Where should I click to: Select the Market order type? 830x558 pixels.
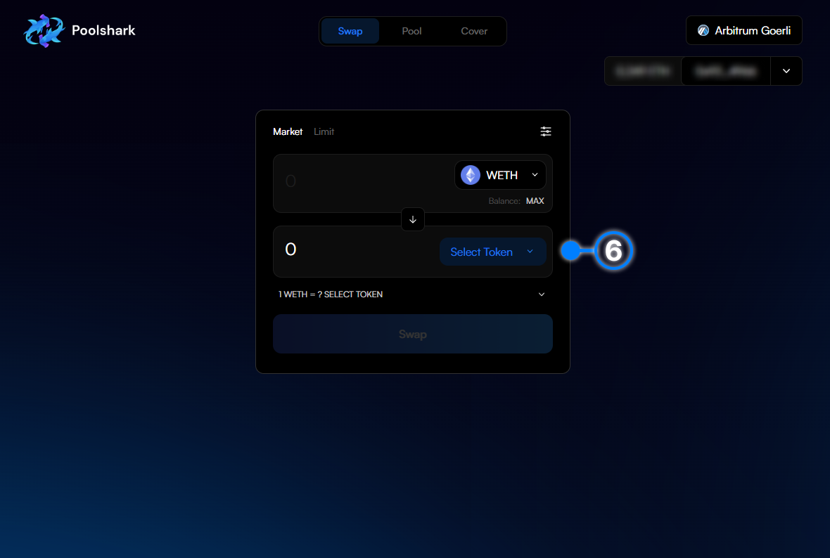tap(288, 131)
